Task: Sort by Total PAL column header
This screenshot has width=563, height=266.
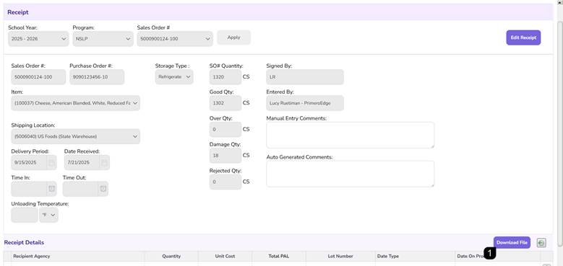Action: point(279,257)
